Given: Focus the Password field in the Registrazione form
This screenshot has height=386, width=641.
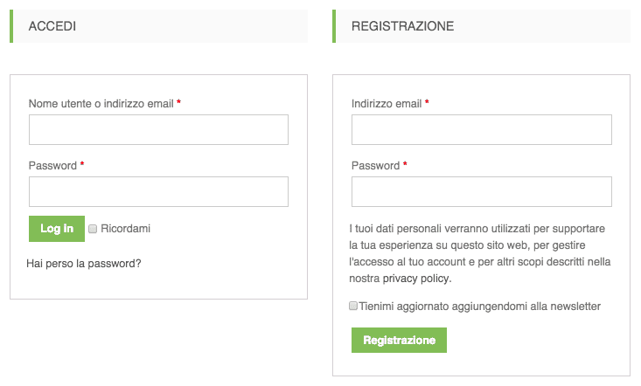Looking at the screenshot, I should 481,191.
